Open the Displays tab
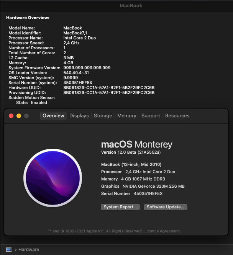This screenshot has width=233, height=255. (x=79, y=116)
